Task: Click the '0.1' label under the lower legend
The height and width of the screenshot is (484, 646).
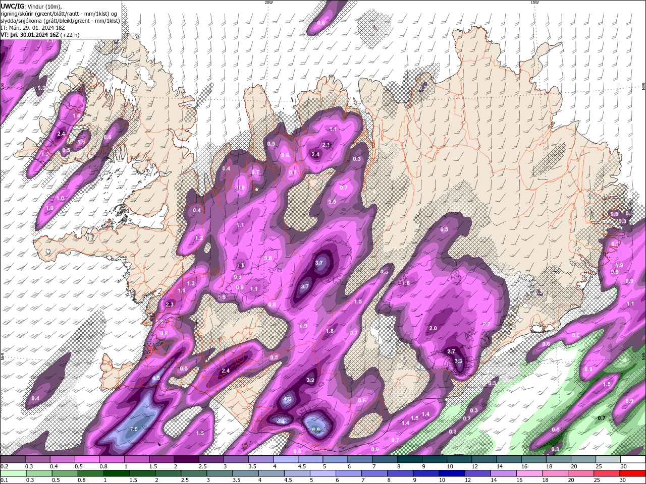Action: 4,480
